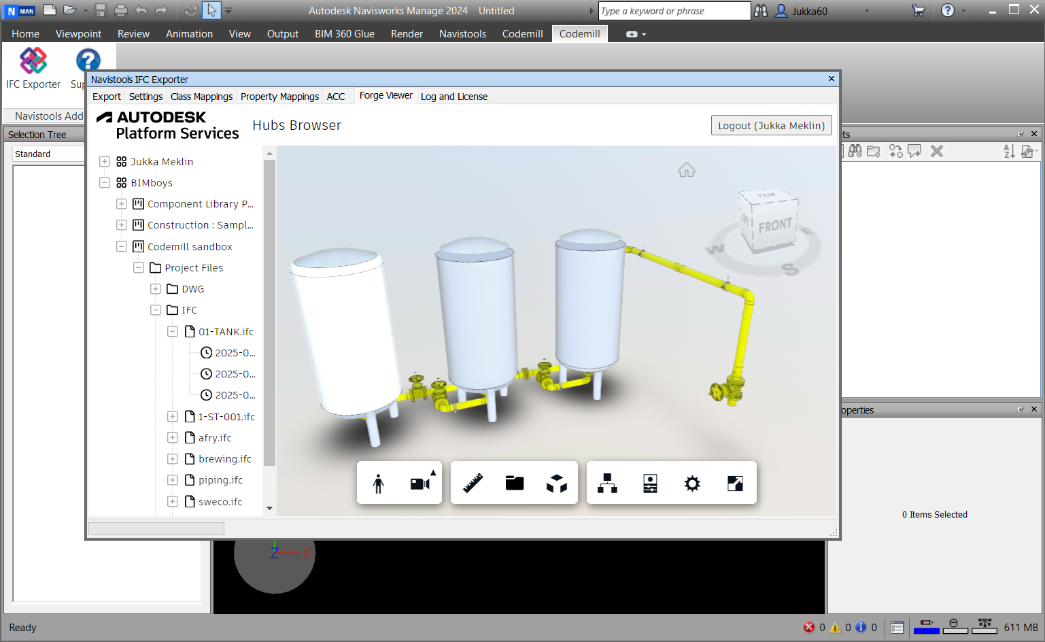Close the Navistools IFC Exporter dialog
The width and height of the screenshot is (1045, 642).
832,79
